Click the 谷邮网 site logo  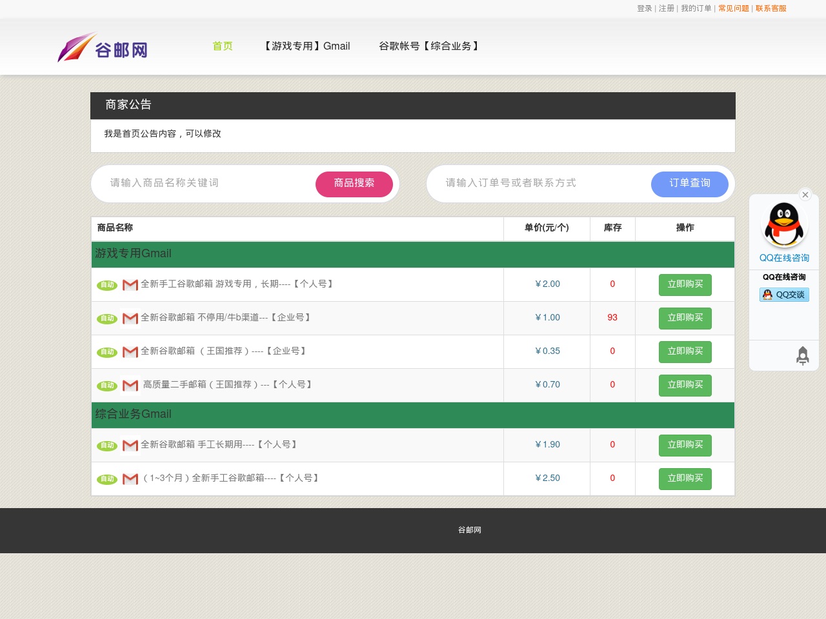pos(103,47)
